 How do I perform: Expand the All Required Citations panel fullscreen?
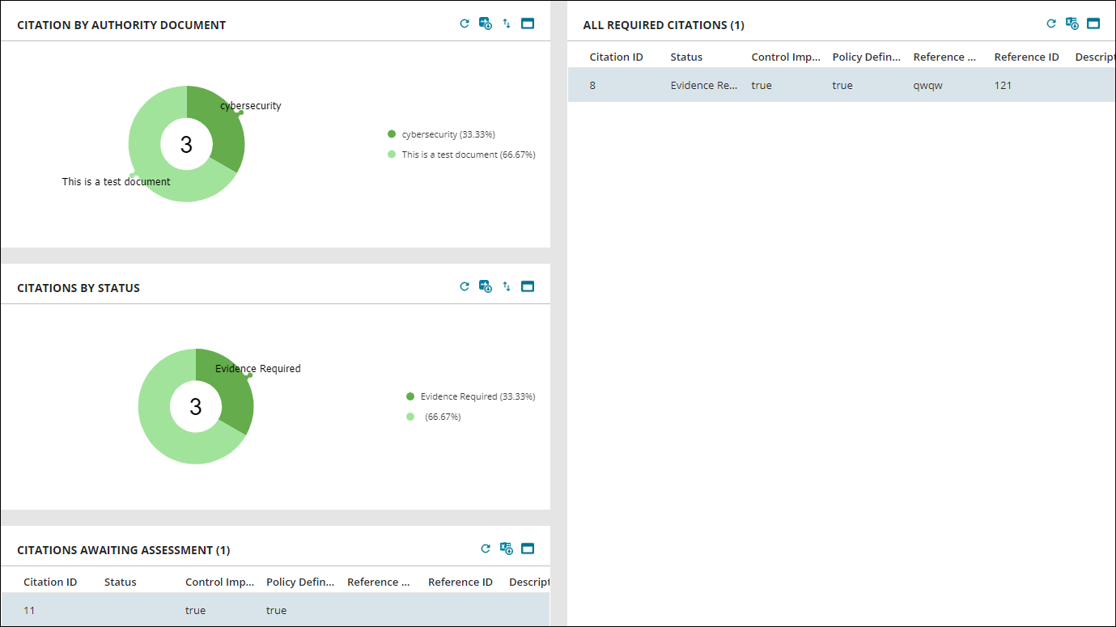click(x=1093, y=23)
